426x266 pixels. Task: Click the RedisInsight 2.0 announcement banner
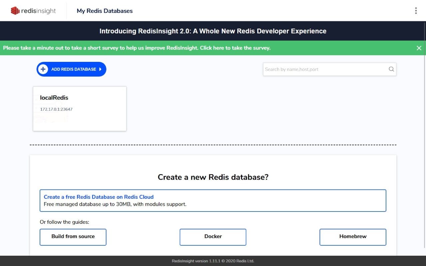(213, 31)
